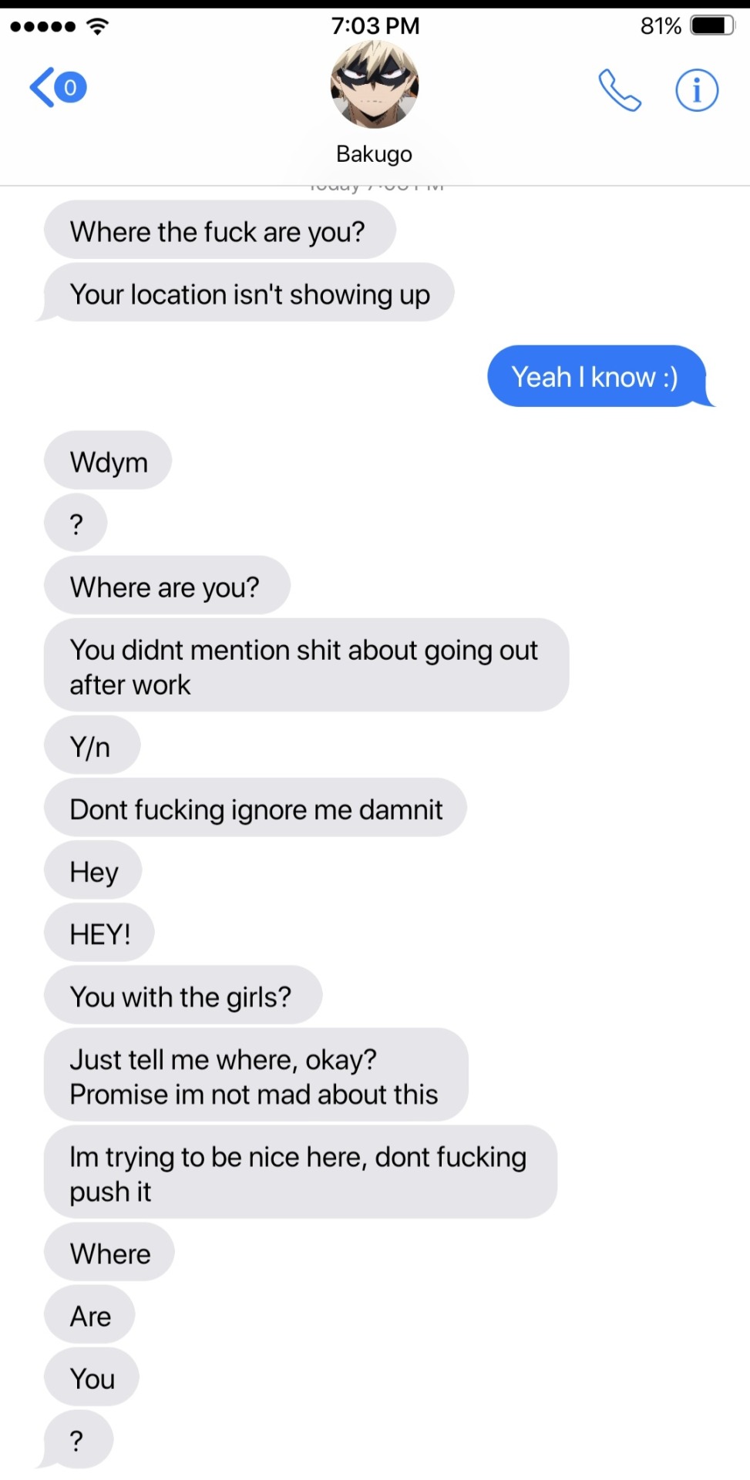Tap the 'Wdym' message bubble
750x1480 pixels.
click(108, 461)
